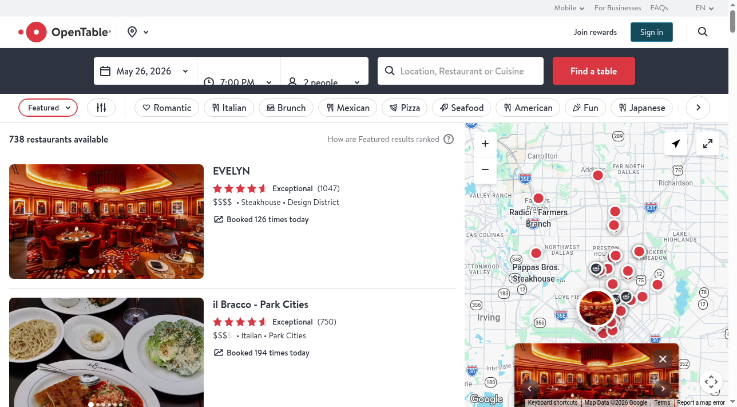Image resolution: width=737 pixels, height=407 pixels.
Task: Click the map current location arrow
Action: tap(676, 144)
